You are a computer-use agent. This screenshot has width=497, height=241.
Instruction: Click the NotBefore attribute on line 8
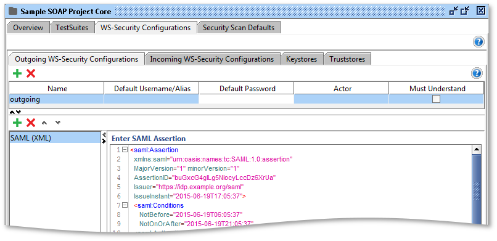(191, 214)
